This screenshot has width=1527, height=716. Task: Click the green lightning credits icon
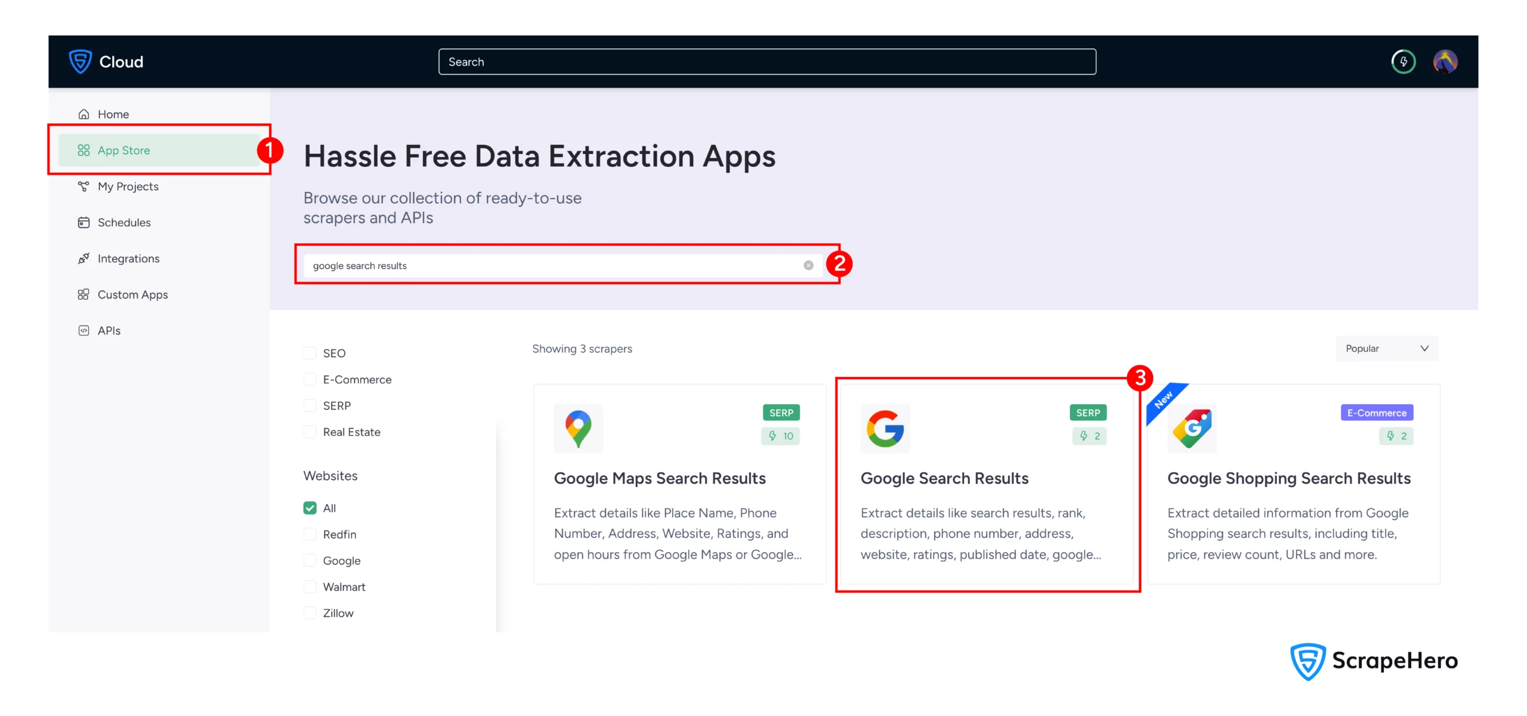tap(1403, 61)
